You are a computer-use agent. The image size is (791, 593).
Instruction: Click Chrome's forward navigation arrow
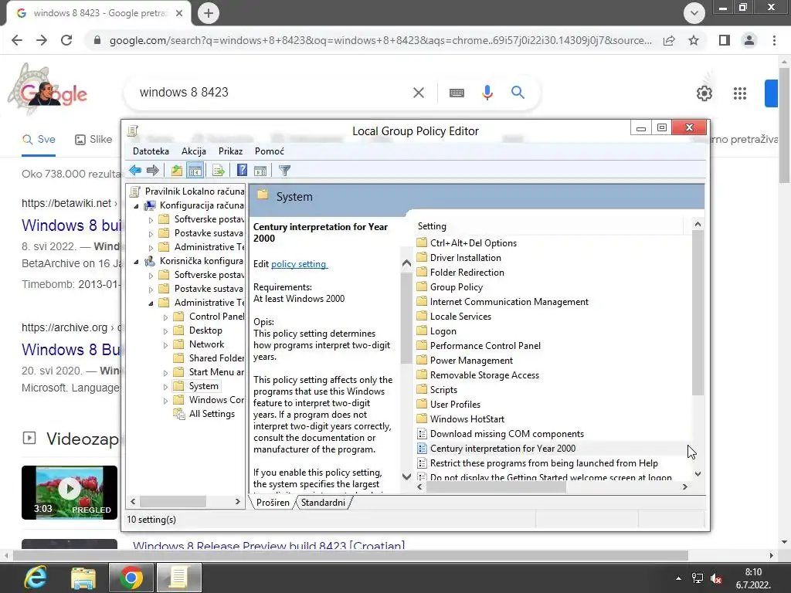42,40
